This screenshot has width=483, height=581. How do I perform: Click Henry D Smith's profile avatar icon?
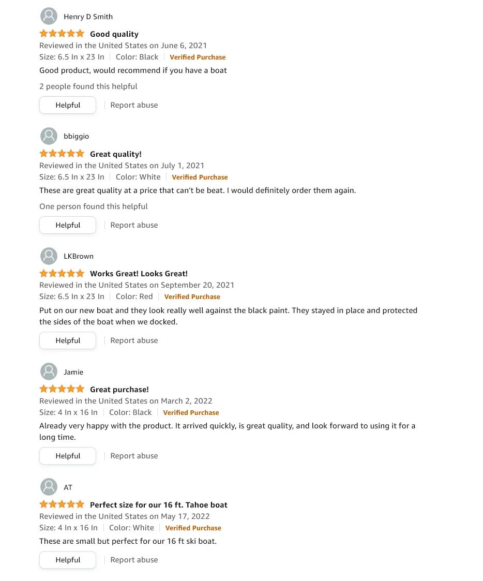tap(49, 16)
